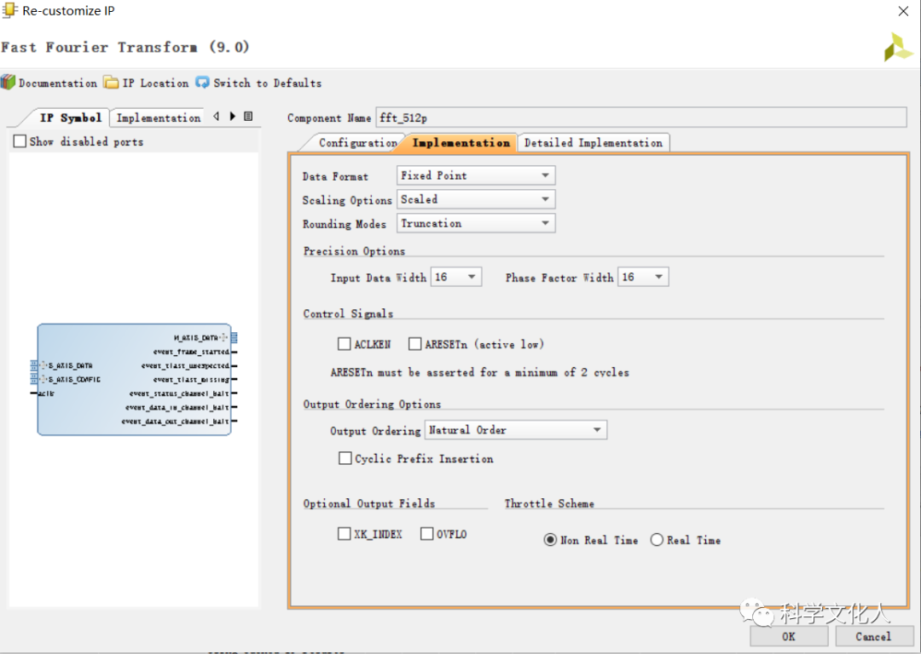Open the Detailed Implementation tab
Viewport: 921px width, 654px height.
(593, 142)
